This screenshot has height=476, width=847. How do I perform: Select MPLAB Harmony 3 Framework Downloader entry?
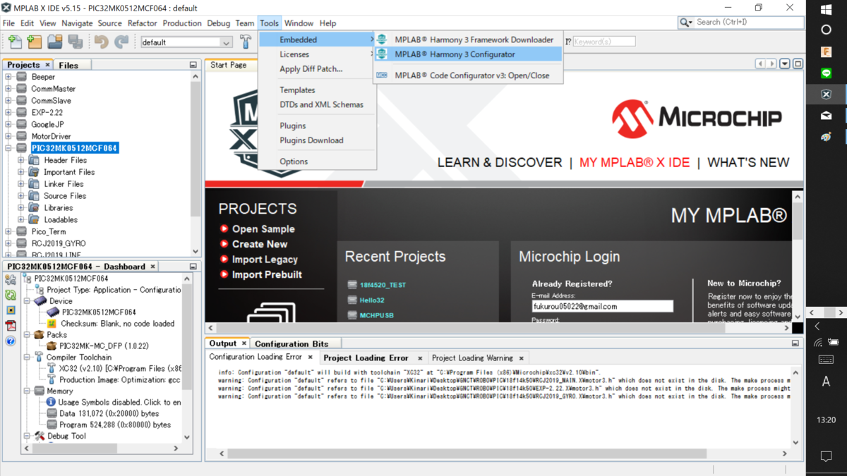pyautogui.click(x=468, y=39)
